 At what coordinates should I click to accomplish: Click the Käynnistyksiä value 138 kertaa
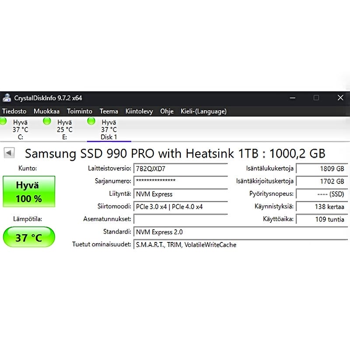(322, 207)
